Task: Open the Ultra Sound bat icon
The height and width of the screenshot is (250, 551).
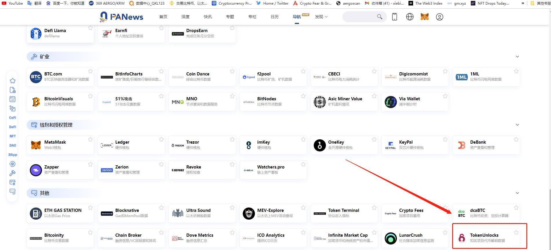Action: [x=178, y=213]
